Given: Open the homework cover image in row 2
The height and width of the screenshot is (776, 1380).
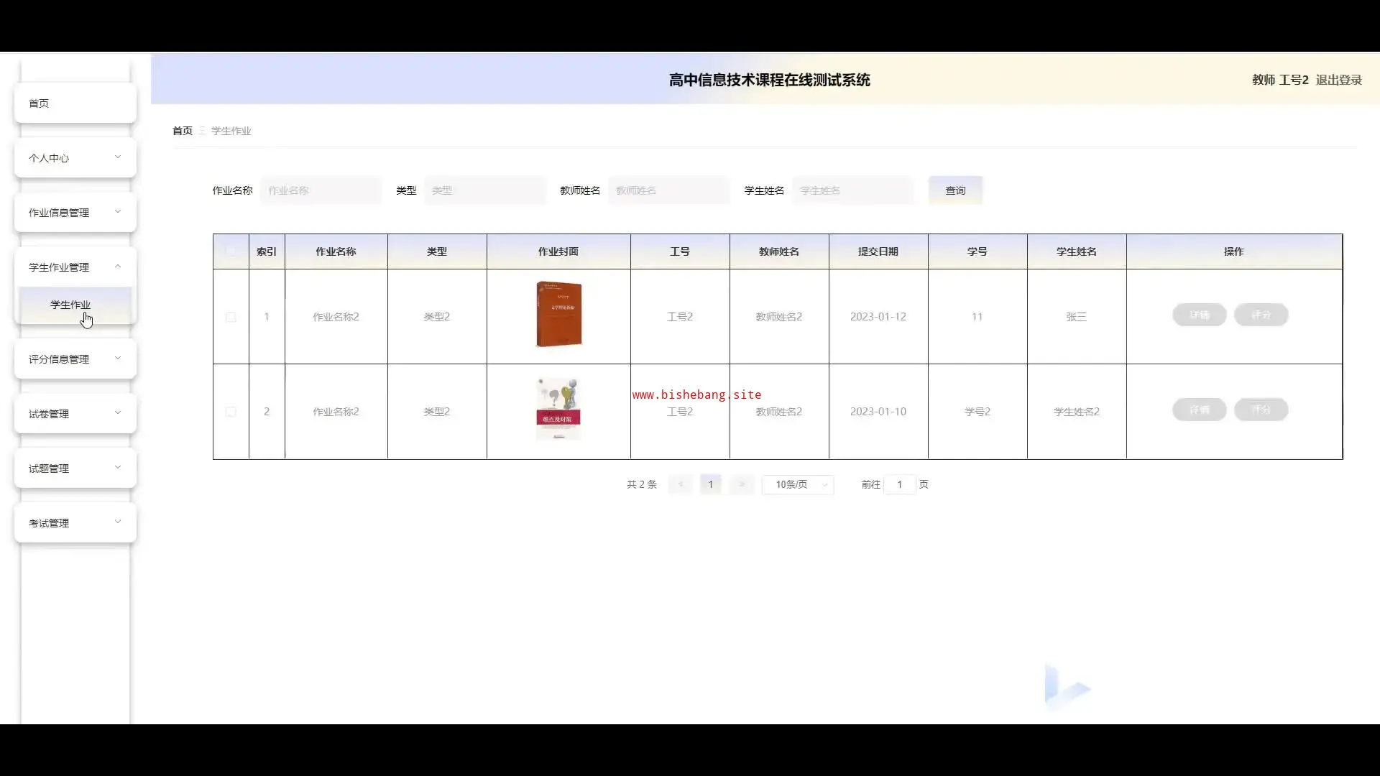Looking at the screenshot, I should (558, 410).
